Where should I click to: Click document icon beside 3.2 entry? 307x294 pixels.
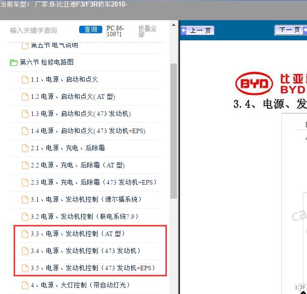pos(25,217)
